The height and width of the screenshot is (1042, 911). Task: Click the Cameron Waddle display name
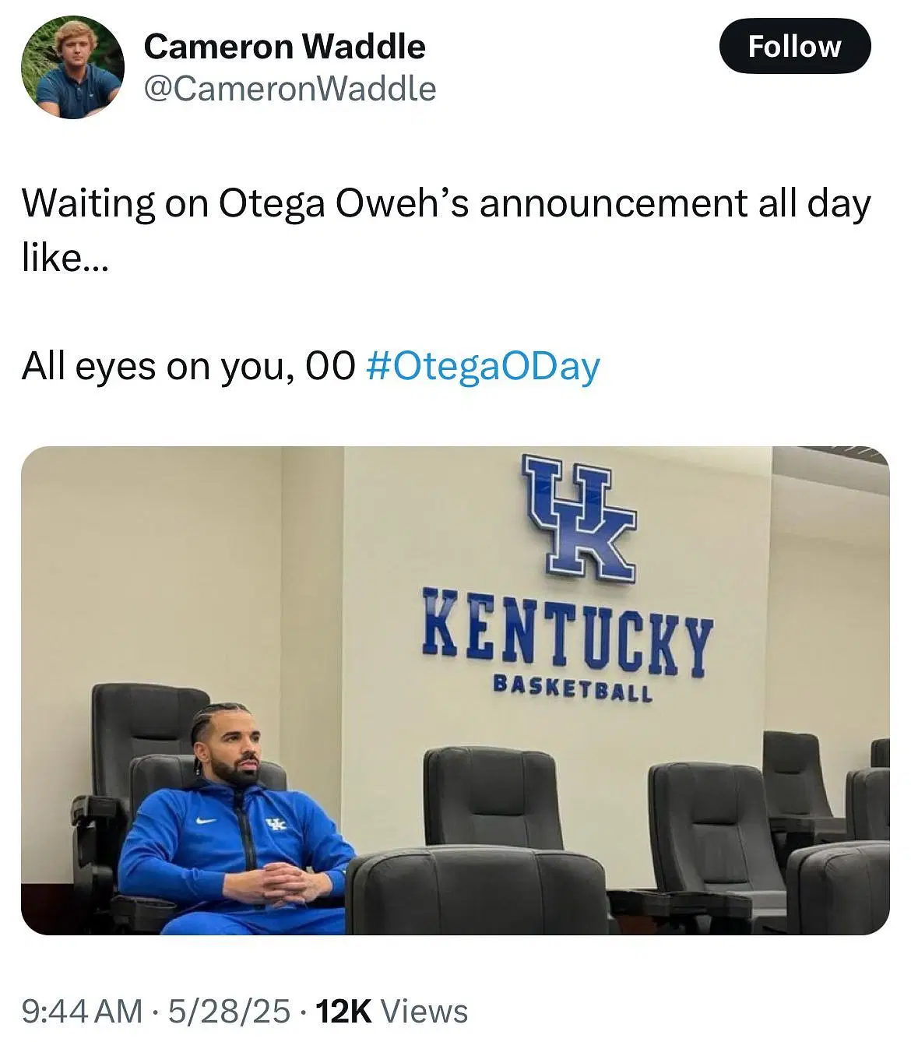pos(284,47)
